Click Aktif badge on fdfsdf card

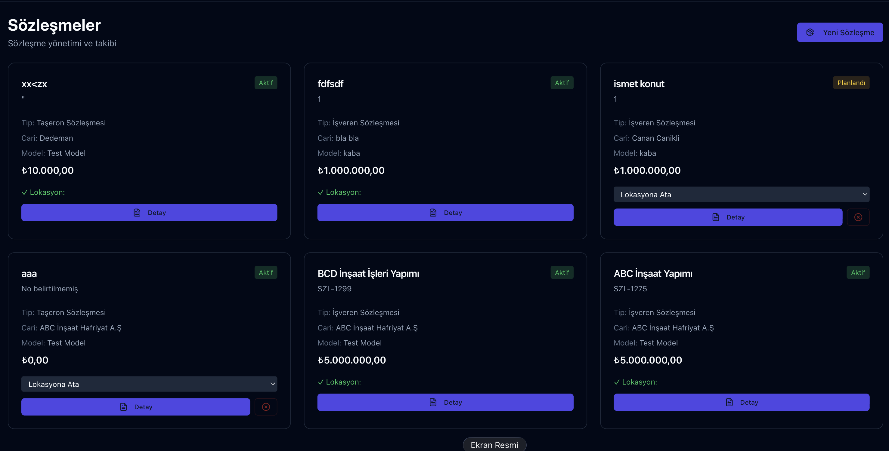tap(562, 83)
